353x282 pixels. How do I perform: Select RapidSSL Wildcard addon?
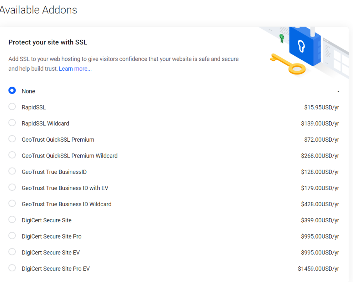point(12,123)
